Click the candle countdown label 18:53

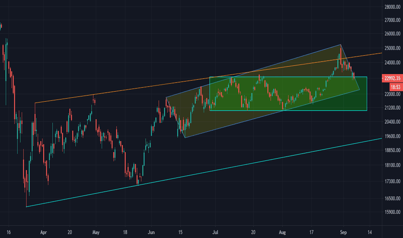396,87
